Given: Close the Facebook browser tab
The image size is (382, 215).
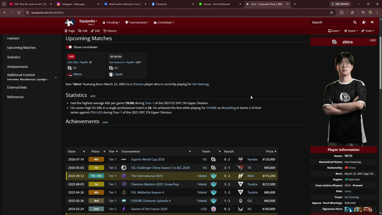Looking at the screenshot, I should (x=193, y=4).
